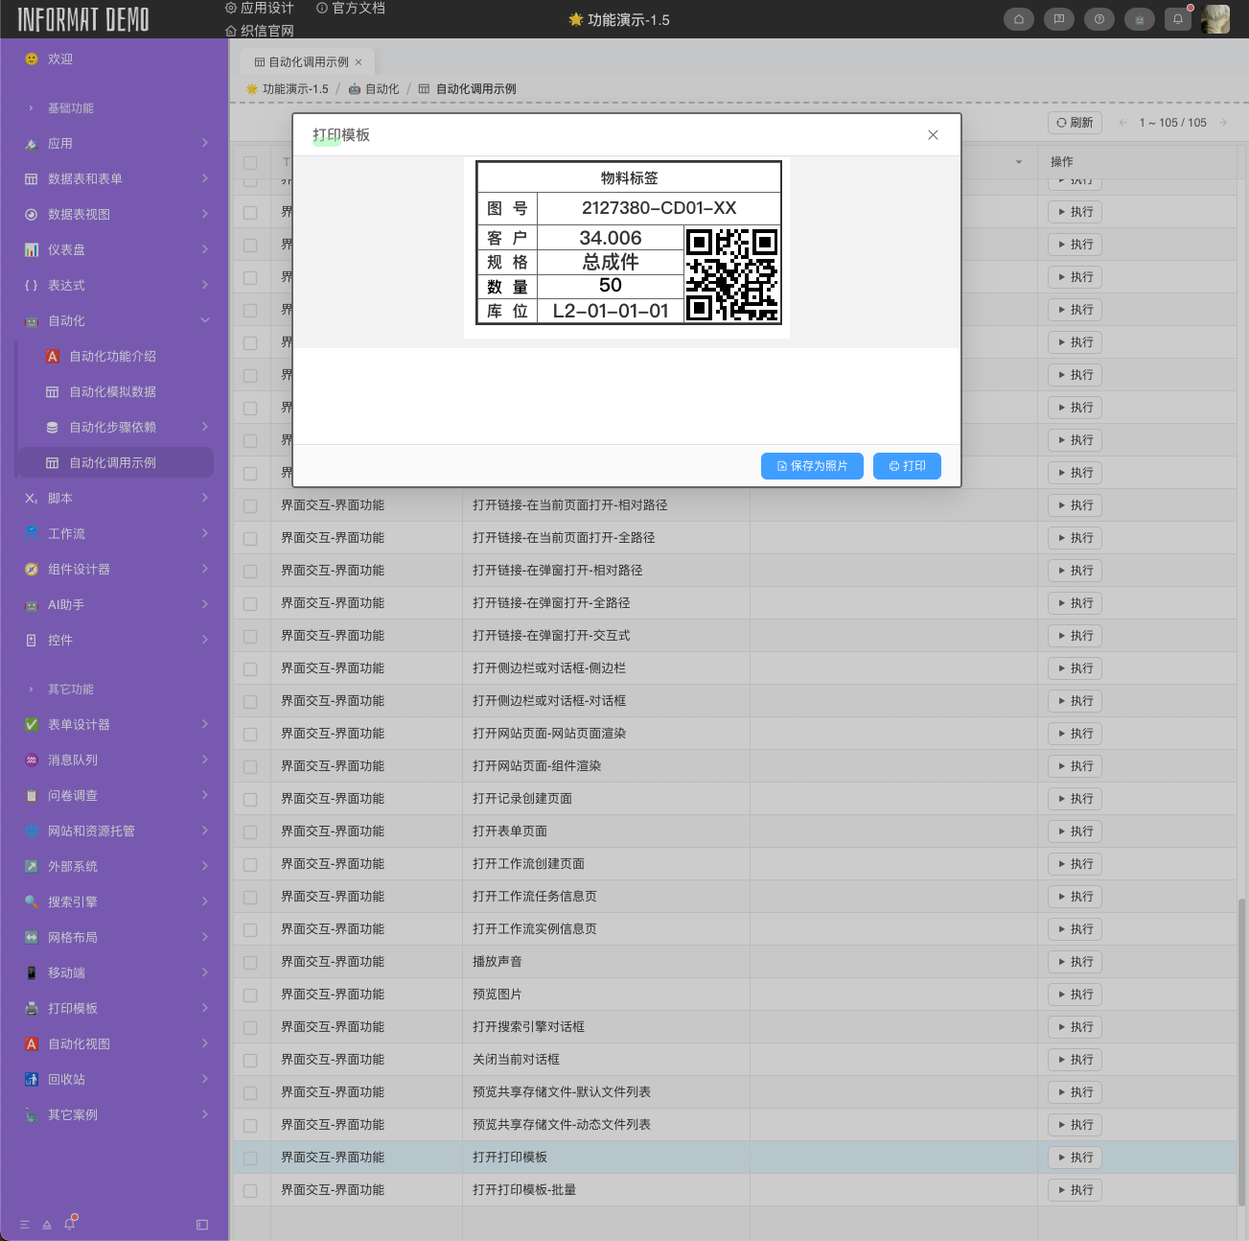
Task: Select checkbox for 播放声音 row
Action: click(x=250, y=962)
